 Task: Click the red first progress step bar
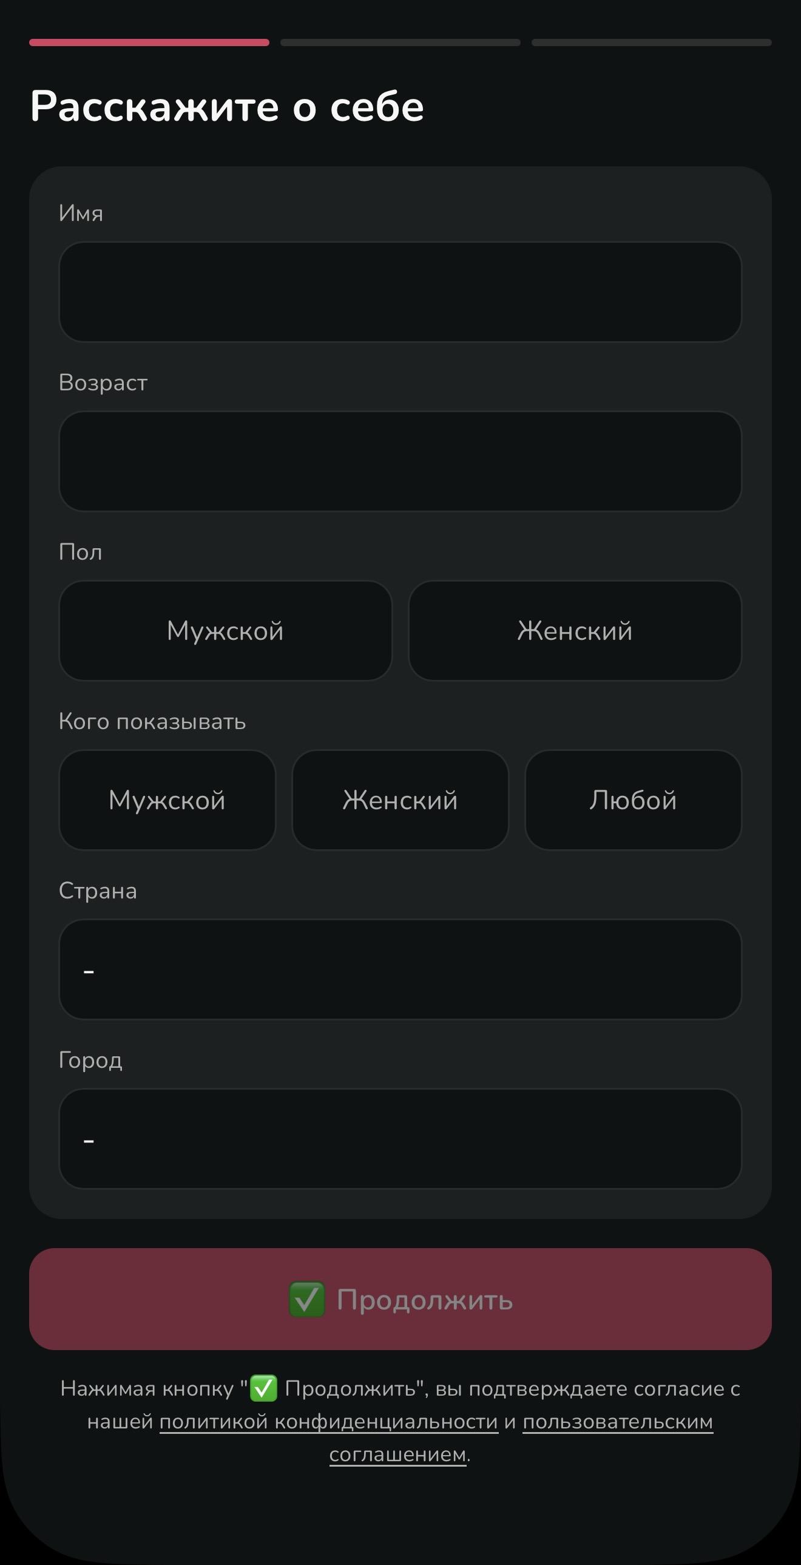click(x=149, y=42)
